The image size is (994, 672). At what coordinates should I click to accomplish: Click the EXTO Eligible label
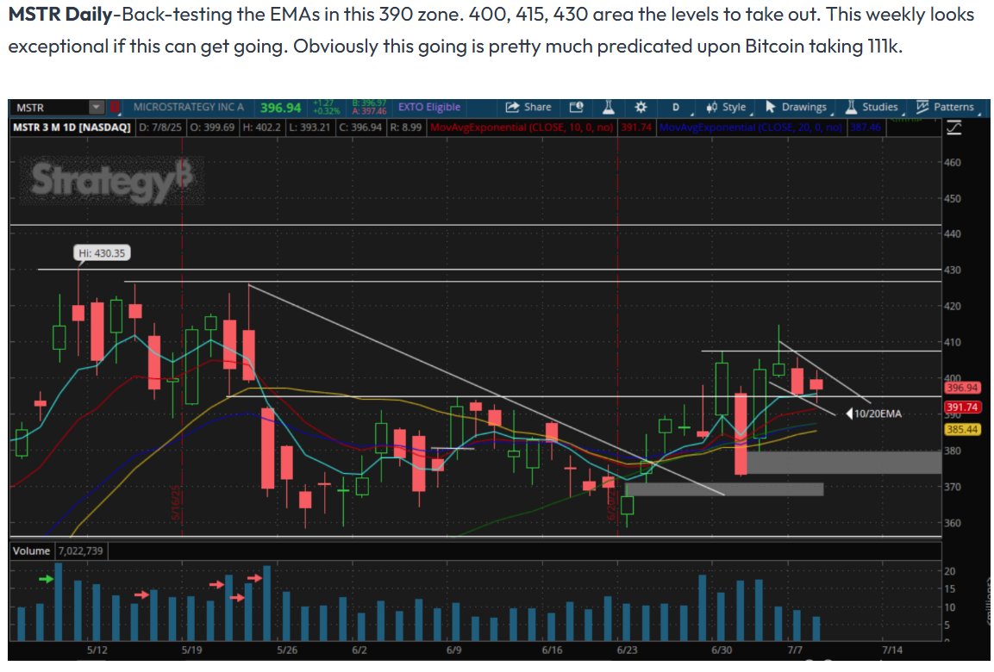click(x=429, y=107)
